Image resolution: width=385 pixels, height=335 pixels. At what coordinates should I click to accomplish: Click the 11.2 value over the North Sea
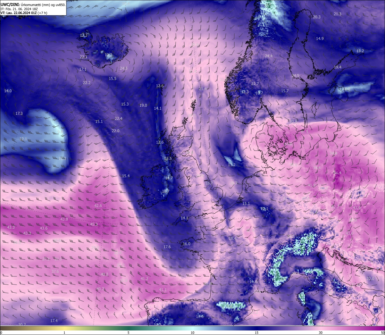point(232,165)
